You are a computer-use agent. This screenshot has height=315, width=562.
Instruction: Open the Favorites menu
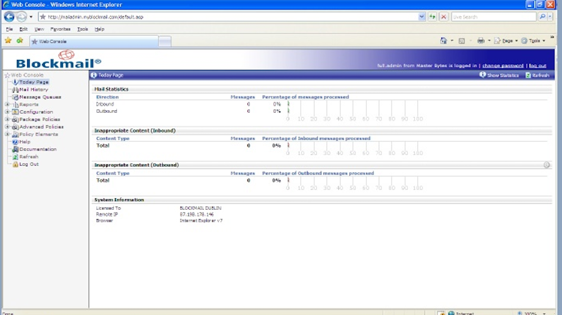pyautogui.click(x=60, y=29)
